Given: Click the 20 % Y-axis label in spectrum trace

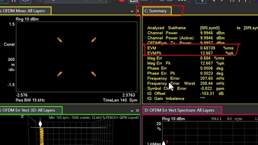Looking at the screenshot, I should [x=158, y=126].
